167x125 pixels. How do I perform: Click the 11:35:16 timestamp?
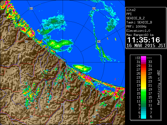click(x=144, y=40)
